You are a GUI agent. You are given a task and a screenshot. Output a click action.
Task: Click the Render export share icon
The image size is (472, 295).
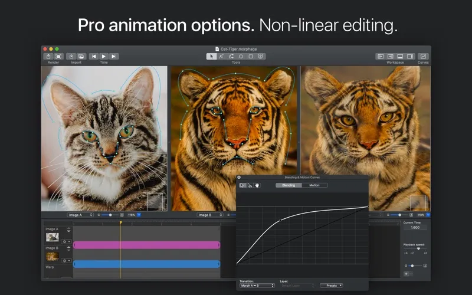48,56
